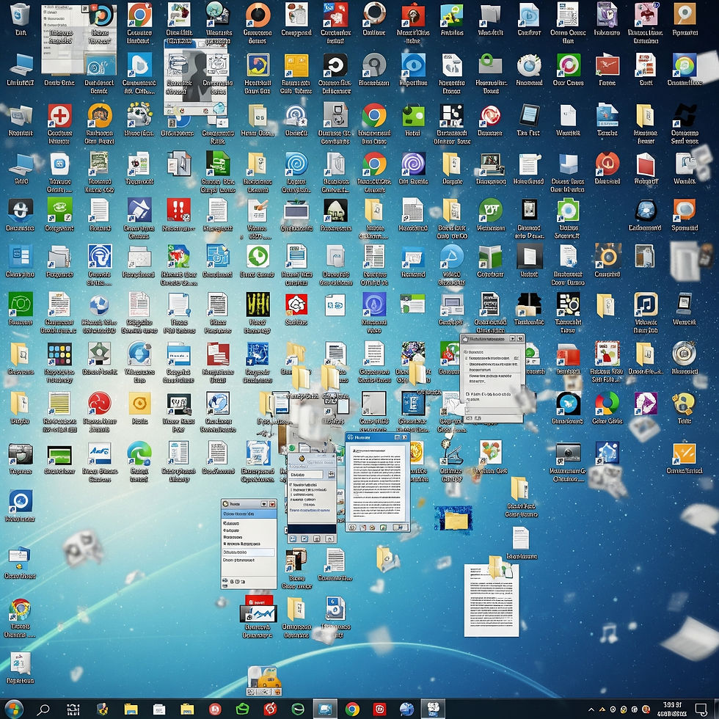Viewport: 719px width, 719px height.
Task: Click the taskbar clock
Action: click(672, 709)
